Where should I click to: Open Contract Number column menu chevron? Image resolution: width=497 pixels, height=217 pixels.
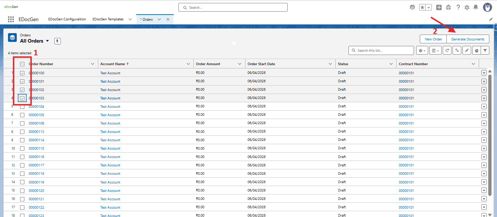473,64
